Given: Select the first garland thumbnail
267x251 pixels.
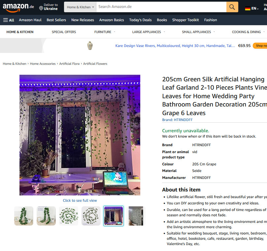Looking at the screenshot, I should coord(24,216).
